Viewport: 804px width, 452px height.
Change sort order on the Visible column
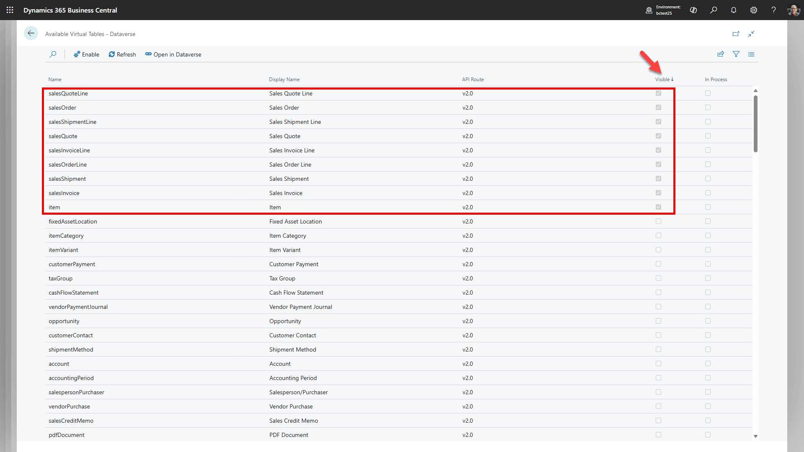coord(664,79)
